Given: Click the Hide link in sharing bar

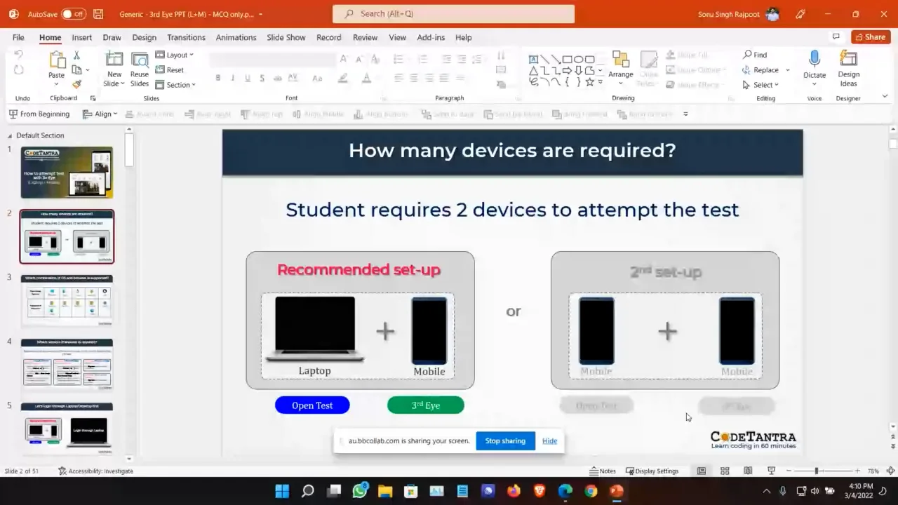Looking at the screenshot, I should [x=549, y=440].
